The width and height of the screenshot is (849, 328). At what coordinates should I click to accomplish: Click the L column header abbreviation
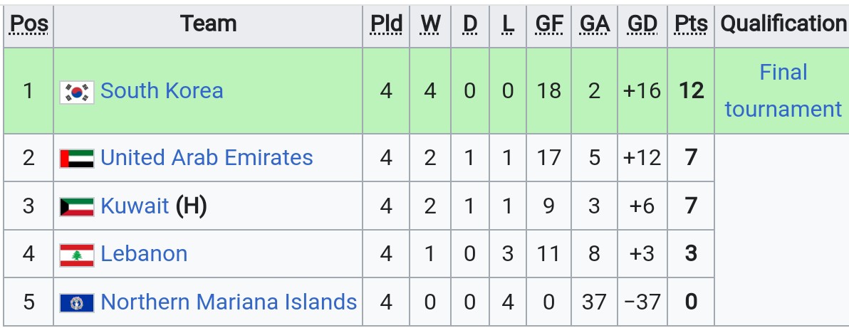coord(507,23)
